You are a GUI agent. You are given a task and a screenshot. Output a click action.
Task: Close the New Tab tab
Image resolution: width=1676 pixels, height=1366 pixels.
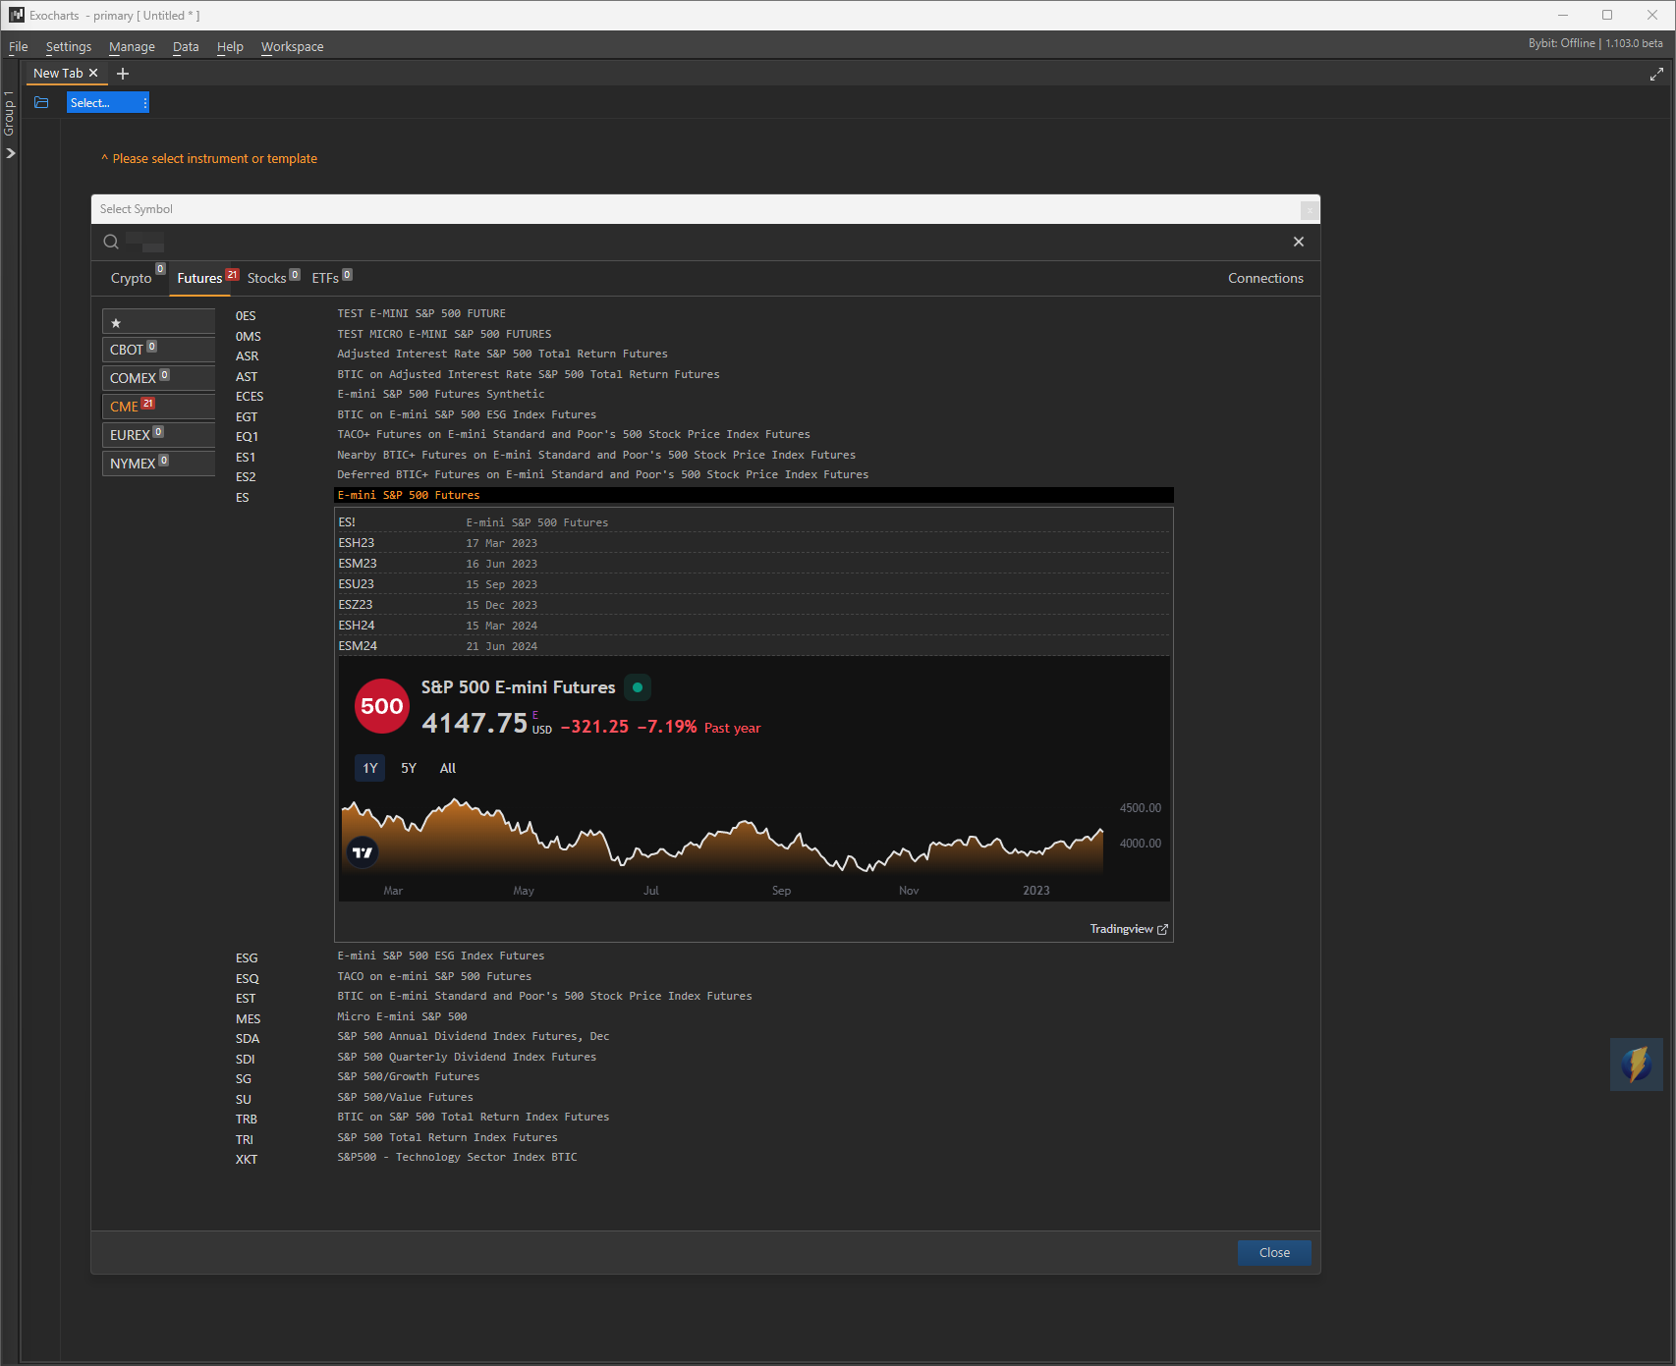click(x=93, y=74)
